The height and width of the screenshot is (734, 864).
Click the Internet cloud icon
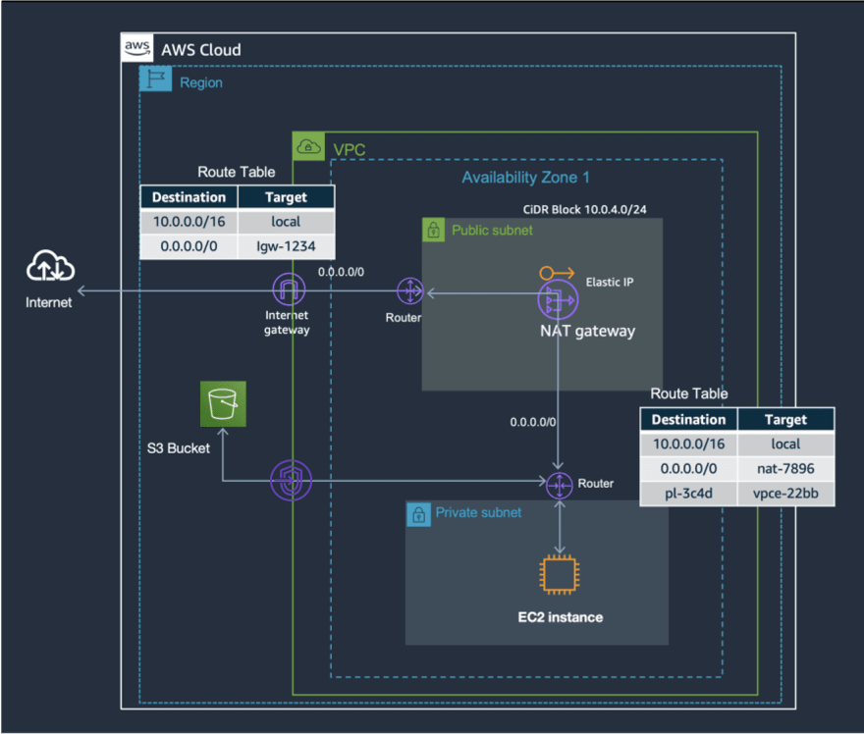point(50,266)
